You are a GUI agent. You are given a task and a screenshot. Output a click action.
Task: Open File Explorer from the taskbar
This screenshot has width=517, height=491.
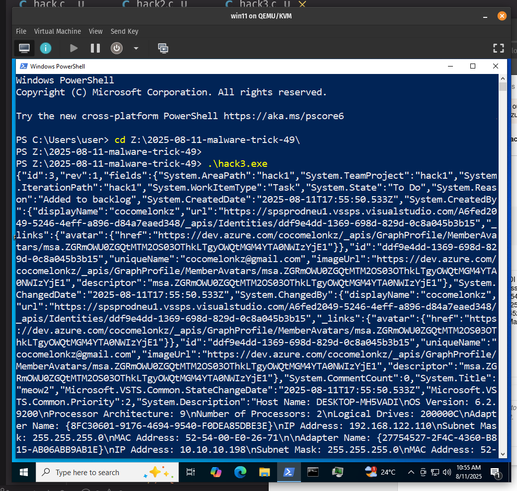click(x=264, y=473)
